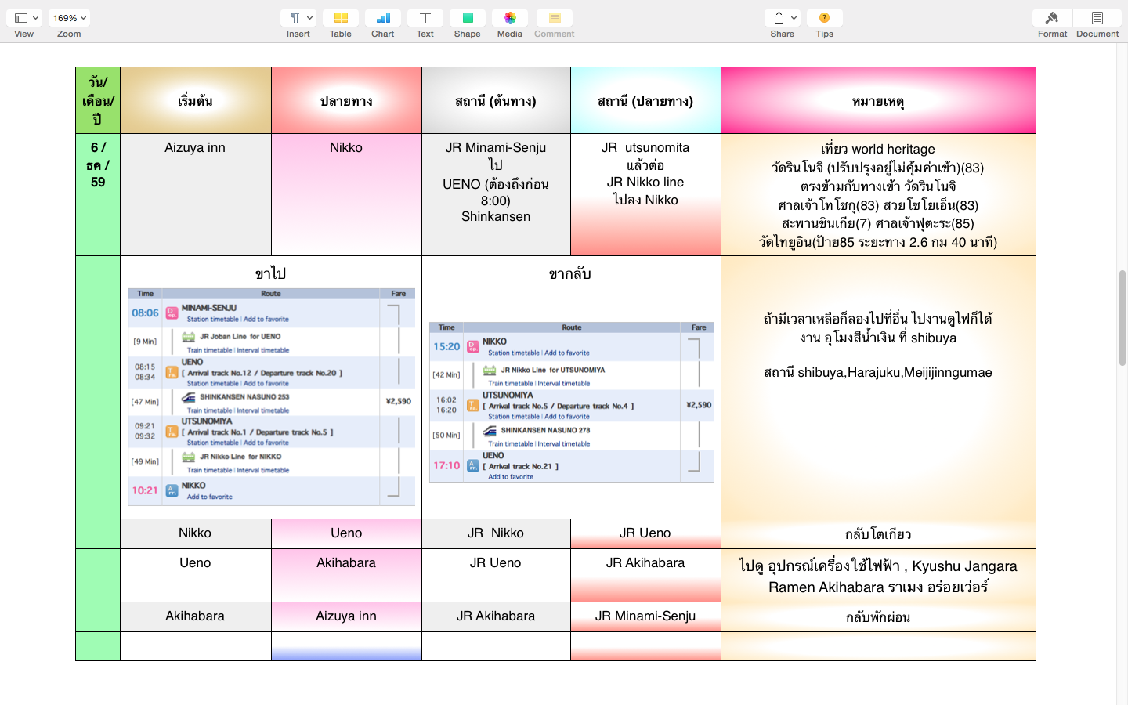Click the first-row "Aizuya inn" start cell
The width and height of the screenshot is (1128, 705).
195,194
